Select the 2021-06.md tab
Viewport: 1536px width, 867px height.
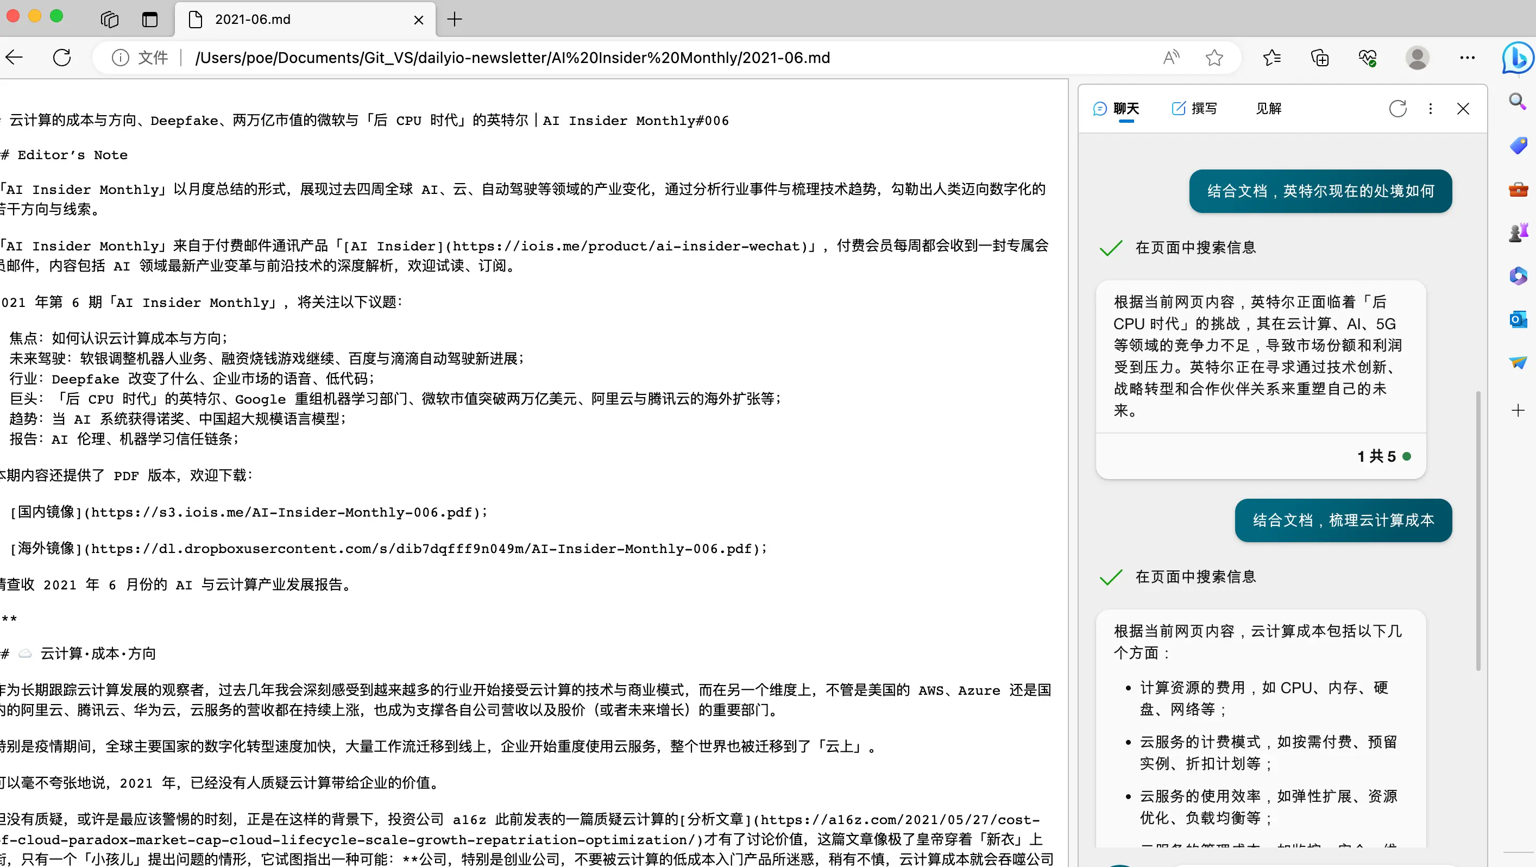point(305,20)
